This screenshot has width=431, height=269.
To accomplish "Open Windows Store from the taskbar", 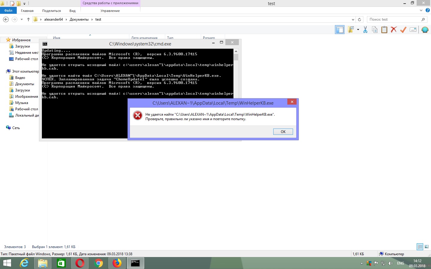I will (61, 263).
